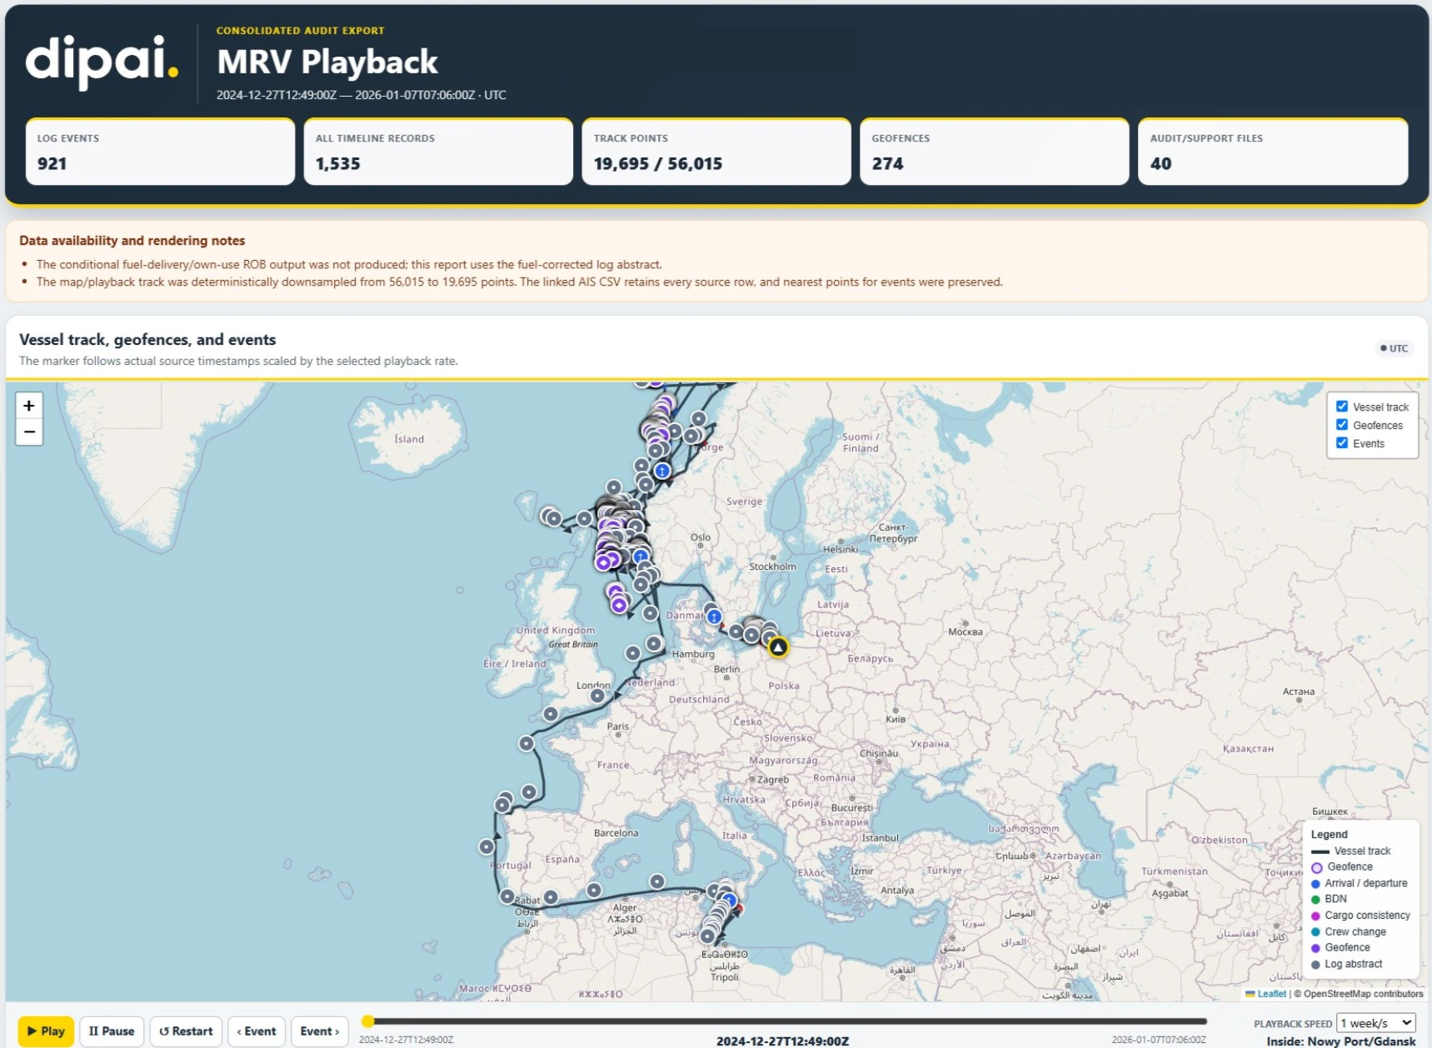Select the event marker west of Portugal

(x=486, y=847)
